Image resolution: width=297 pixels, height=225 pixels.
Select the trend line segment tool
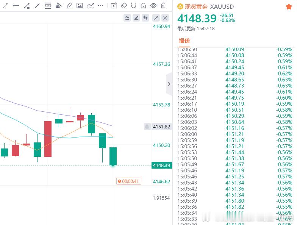point(37,6)
